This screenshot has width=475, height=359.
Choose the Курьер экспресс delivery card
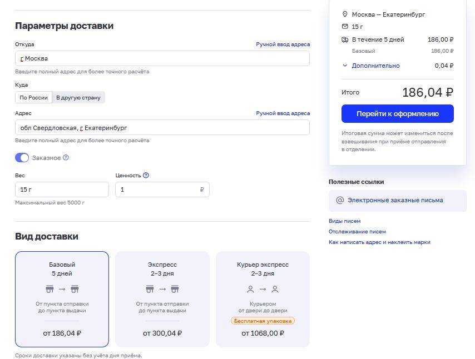pos(263,299)
